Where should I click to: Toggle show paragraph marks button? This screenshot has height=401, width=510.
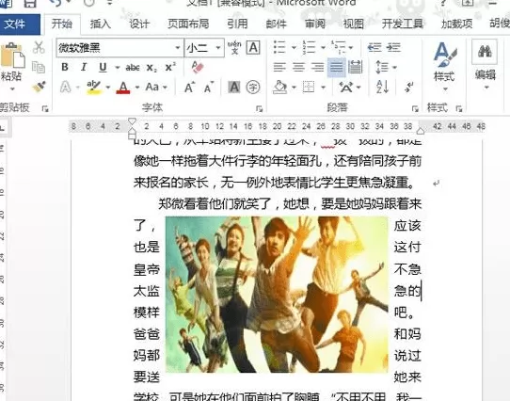(408, 87)
